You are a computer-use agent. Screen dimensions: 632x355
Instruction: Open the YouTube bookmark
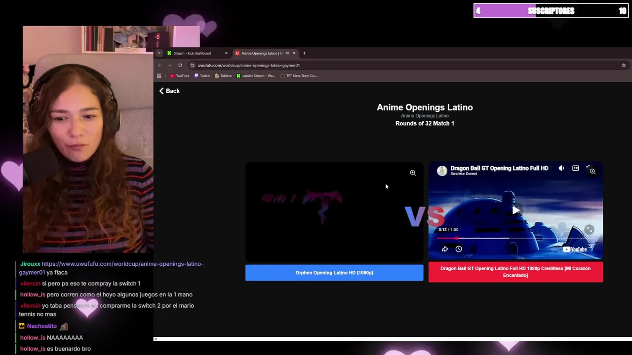(180, 76)
